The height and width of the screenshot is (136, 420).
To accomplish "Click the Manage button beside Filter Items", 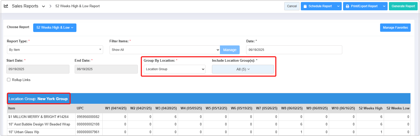I will (x=230, y=50).
